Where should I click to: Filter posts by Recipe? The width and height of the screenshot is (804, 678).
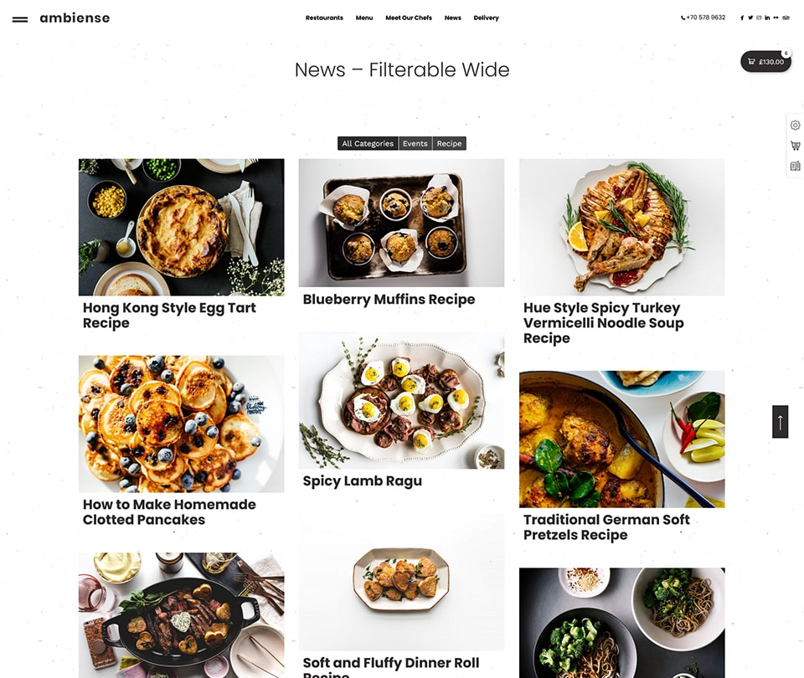tap(449, 143)
